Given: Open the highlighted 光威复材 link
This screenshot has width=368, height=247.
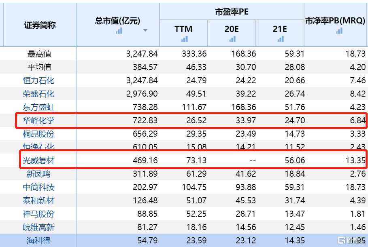Looking at the screenshot, I should 38,160.
